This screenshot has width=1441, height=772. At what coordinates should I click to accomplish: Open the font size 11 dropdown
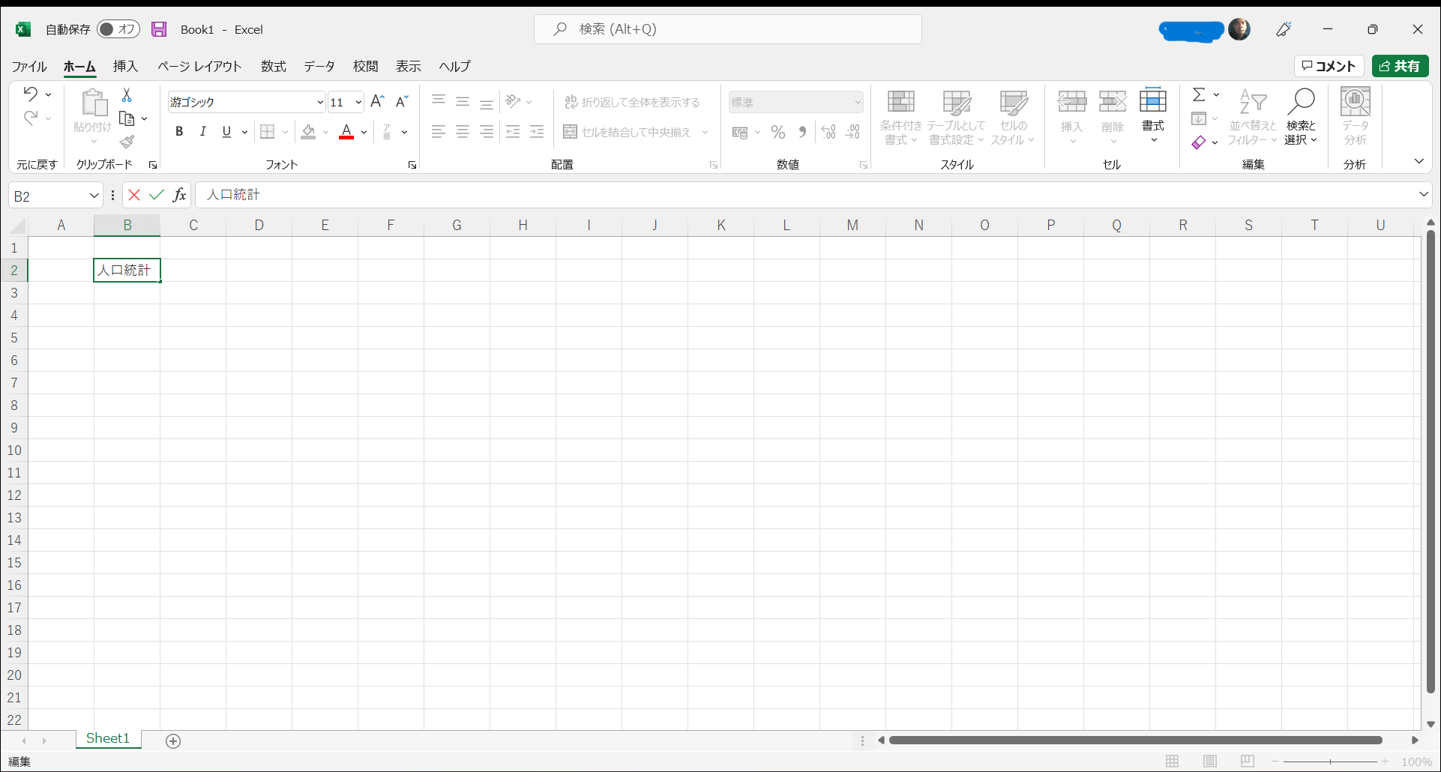pos(358,103)
